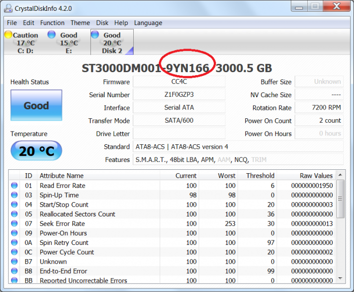Select the Reallocated Sectors Count row text
The image size is (354, 292).
(x=78, y=214)
